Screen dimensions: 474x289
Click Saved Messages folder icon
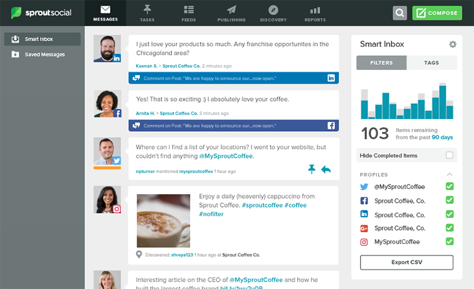[x=15, y=55]
